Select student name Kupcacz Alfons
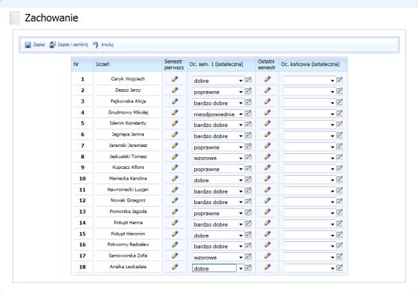Image resolution: width=418 pixels, height=292 pixels. 128,167
